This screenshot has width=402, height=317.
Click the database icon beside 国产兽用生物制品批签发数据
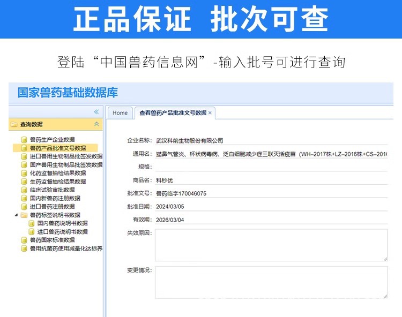pos(24,165)
